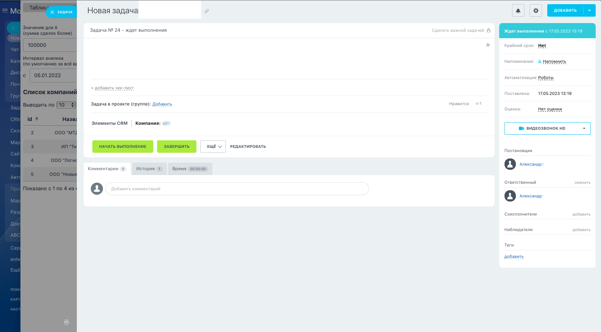Screen dimensions: 601x332
Task: Open the ДОБАВИТЬ dropdown arrow
Action: point(590,11)
